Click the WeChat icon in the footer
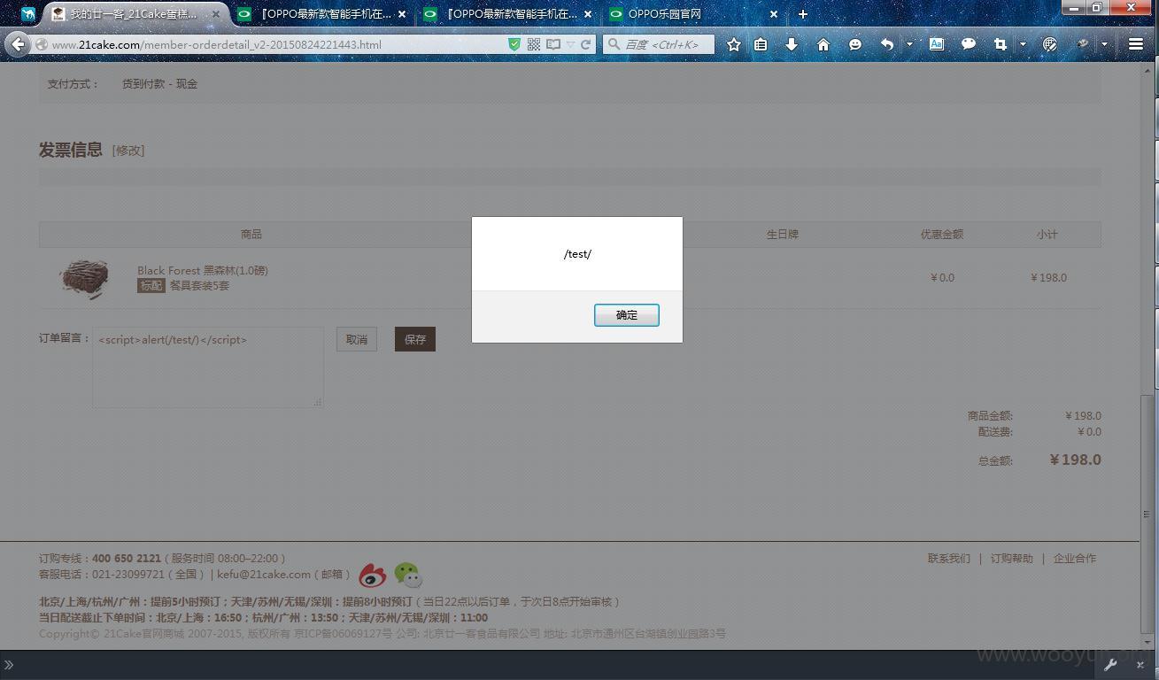The width and height of the screenshot is (1159, 680). [x=408, y=576]
